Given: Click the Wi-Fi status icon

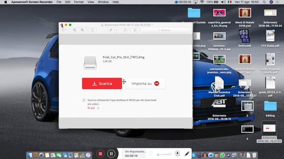Looking at the screenshot, I should (x=202, y=2).
